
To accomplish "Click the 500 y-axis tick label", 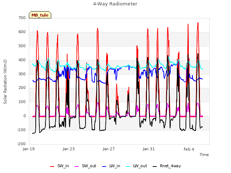I will pyautogui.click(x=22, y=46).
